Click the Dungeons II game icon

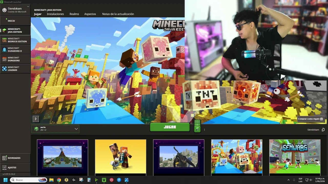coord(4,50)
